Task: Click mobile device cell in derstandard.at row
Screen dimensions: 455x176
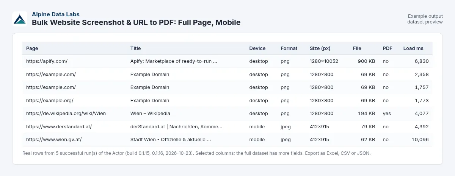Action: [x=257, y=127]
